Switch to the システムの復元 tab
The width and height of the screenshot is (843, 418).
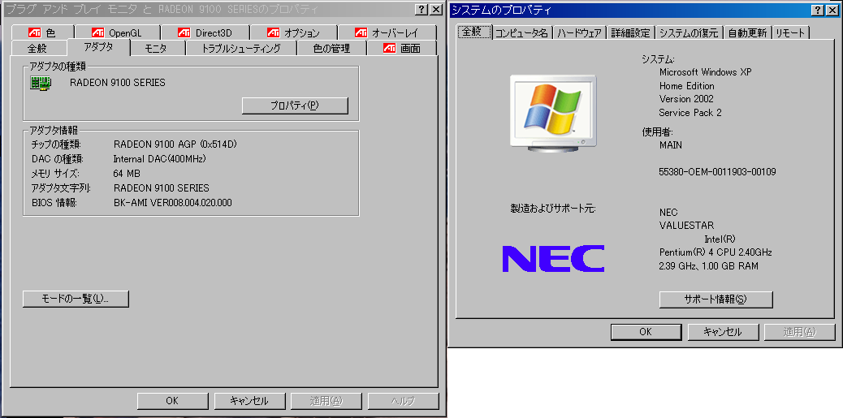tap(689, 32)
